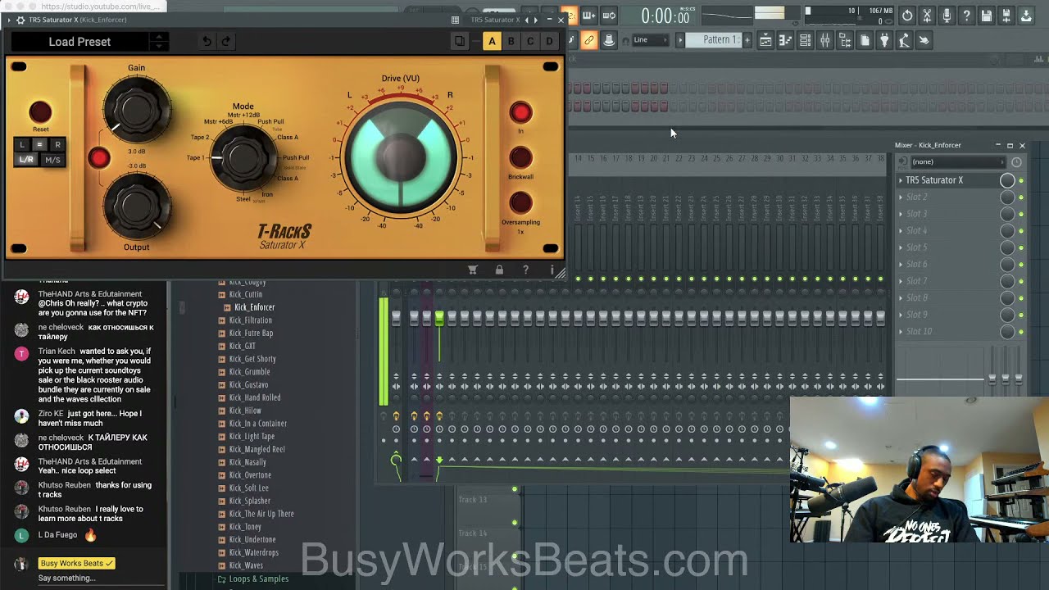Select L/R processing mode
The image size is (1049, 590).
[x=26, y=160]
